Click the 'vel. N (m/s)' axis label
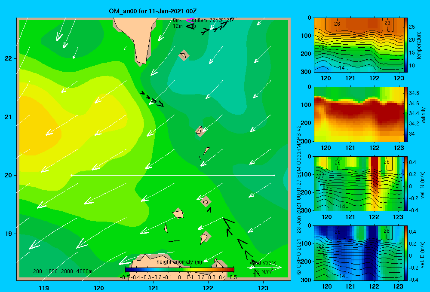 tap(423, 185)
